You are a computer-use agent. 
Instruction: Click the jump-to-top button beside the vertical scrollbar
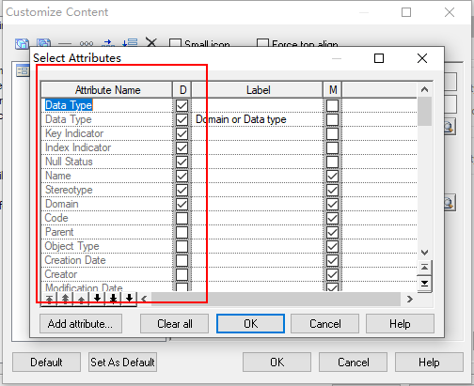coord(424,268)
